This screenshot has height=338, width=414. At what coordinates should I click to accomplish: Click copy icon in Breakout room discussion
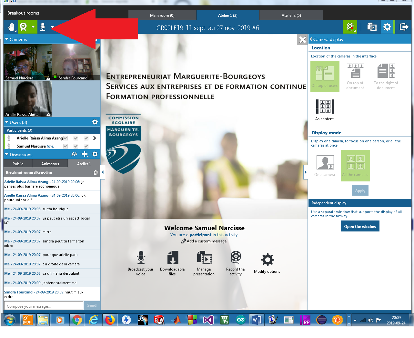pyautogui.click(x=96, y=173)
